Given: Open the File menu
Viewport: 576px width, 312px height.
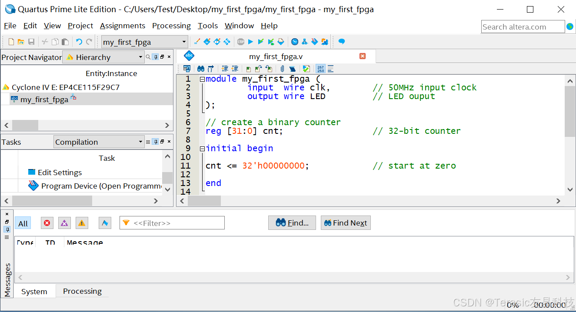Looking at the screenshot, I should (x=10, y=26).
